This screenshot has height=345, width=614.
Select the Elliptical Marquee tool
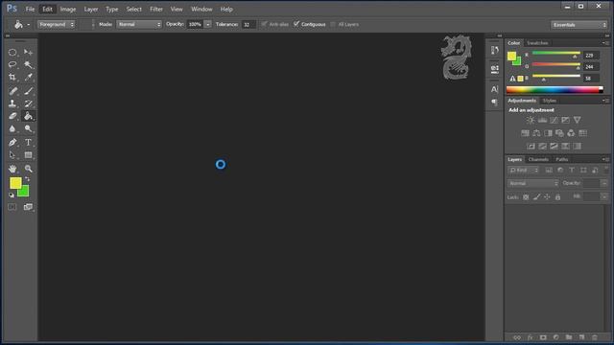pyautogui.click(x=12, y=52)
